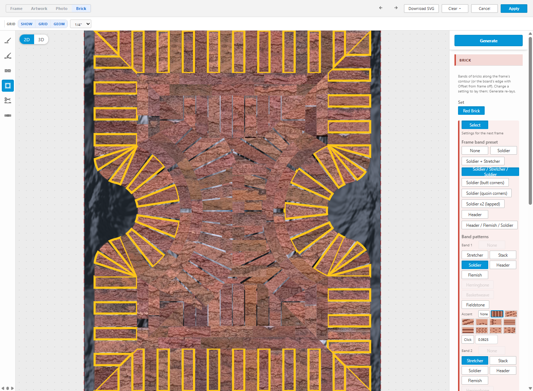Click the Download SVG button

tap(421, 9)
